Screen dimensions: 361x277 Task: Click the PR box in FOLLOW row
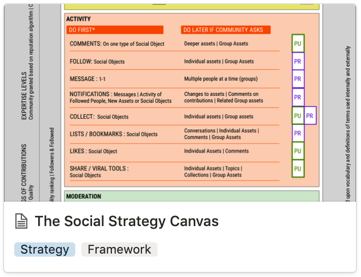[x=297, y=62]
